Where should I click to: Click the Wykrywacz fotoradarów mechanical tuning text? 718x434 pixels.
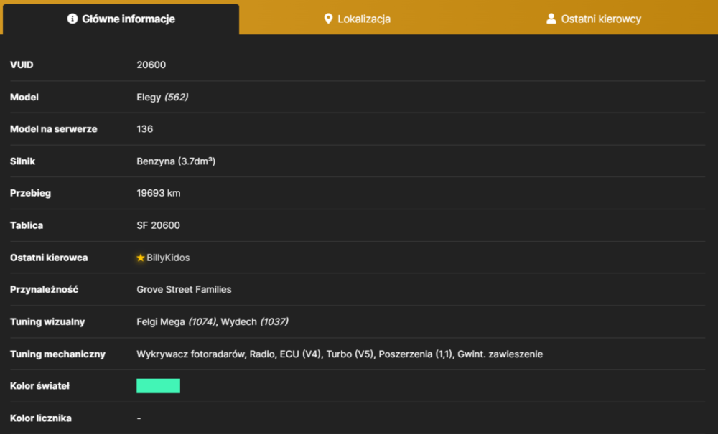[190, 354]
